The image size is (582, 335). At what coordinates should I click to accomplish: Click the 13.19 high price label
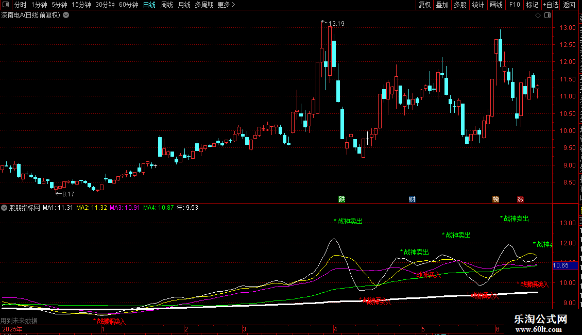(x=336, y=24)
